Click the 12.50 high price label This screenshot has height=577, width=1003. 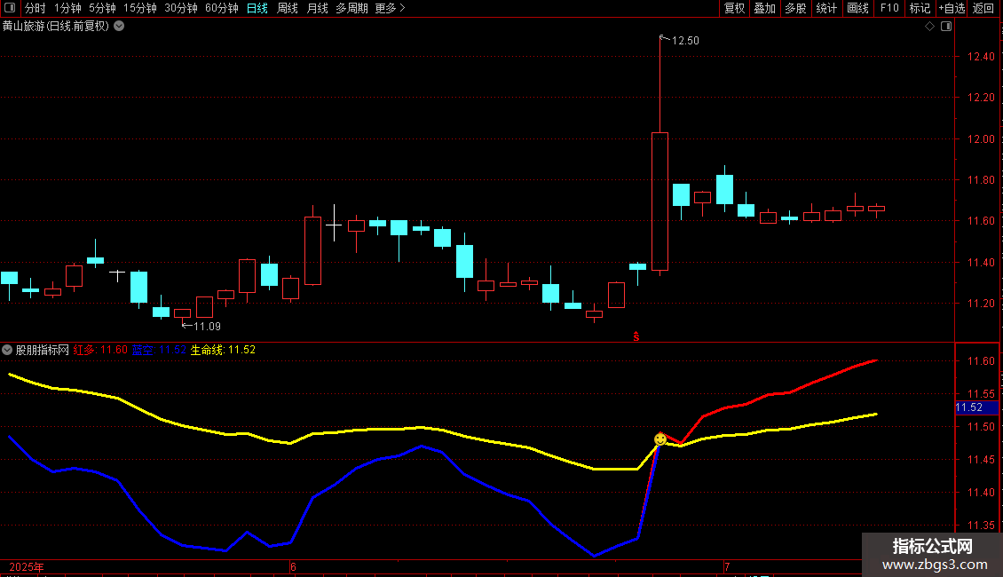point(685,41)
